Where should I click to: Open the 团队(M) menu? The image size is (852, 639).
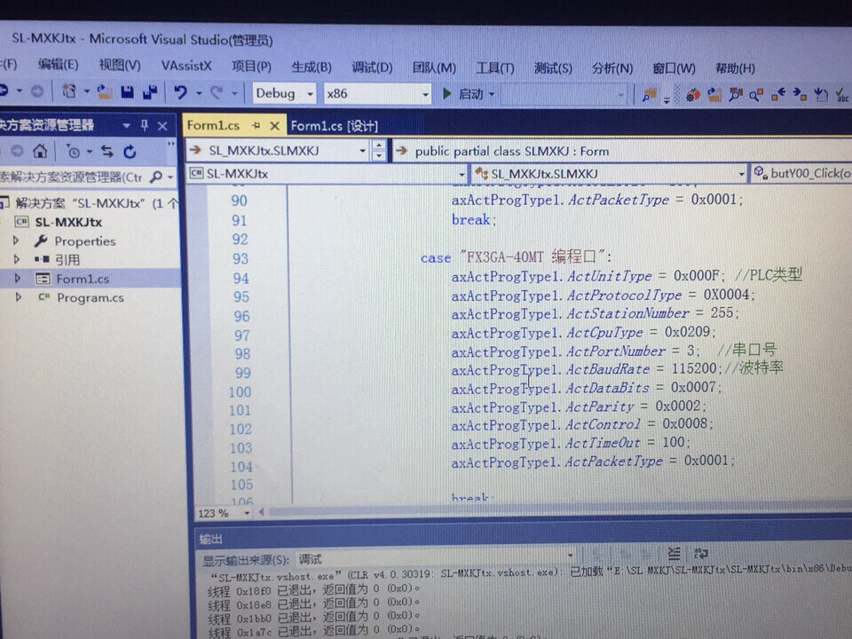434,68
